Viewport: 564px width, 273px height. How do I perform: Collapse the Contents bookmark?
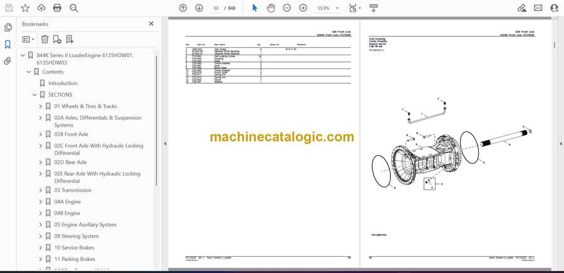(29, 72)
